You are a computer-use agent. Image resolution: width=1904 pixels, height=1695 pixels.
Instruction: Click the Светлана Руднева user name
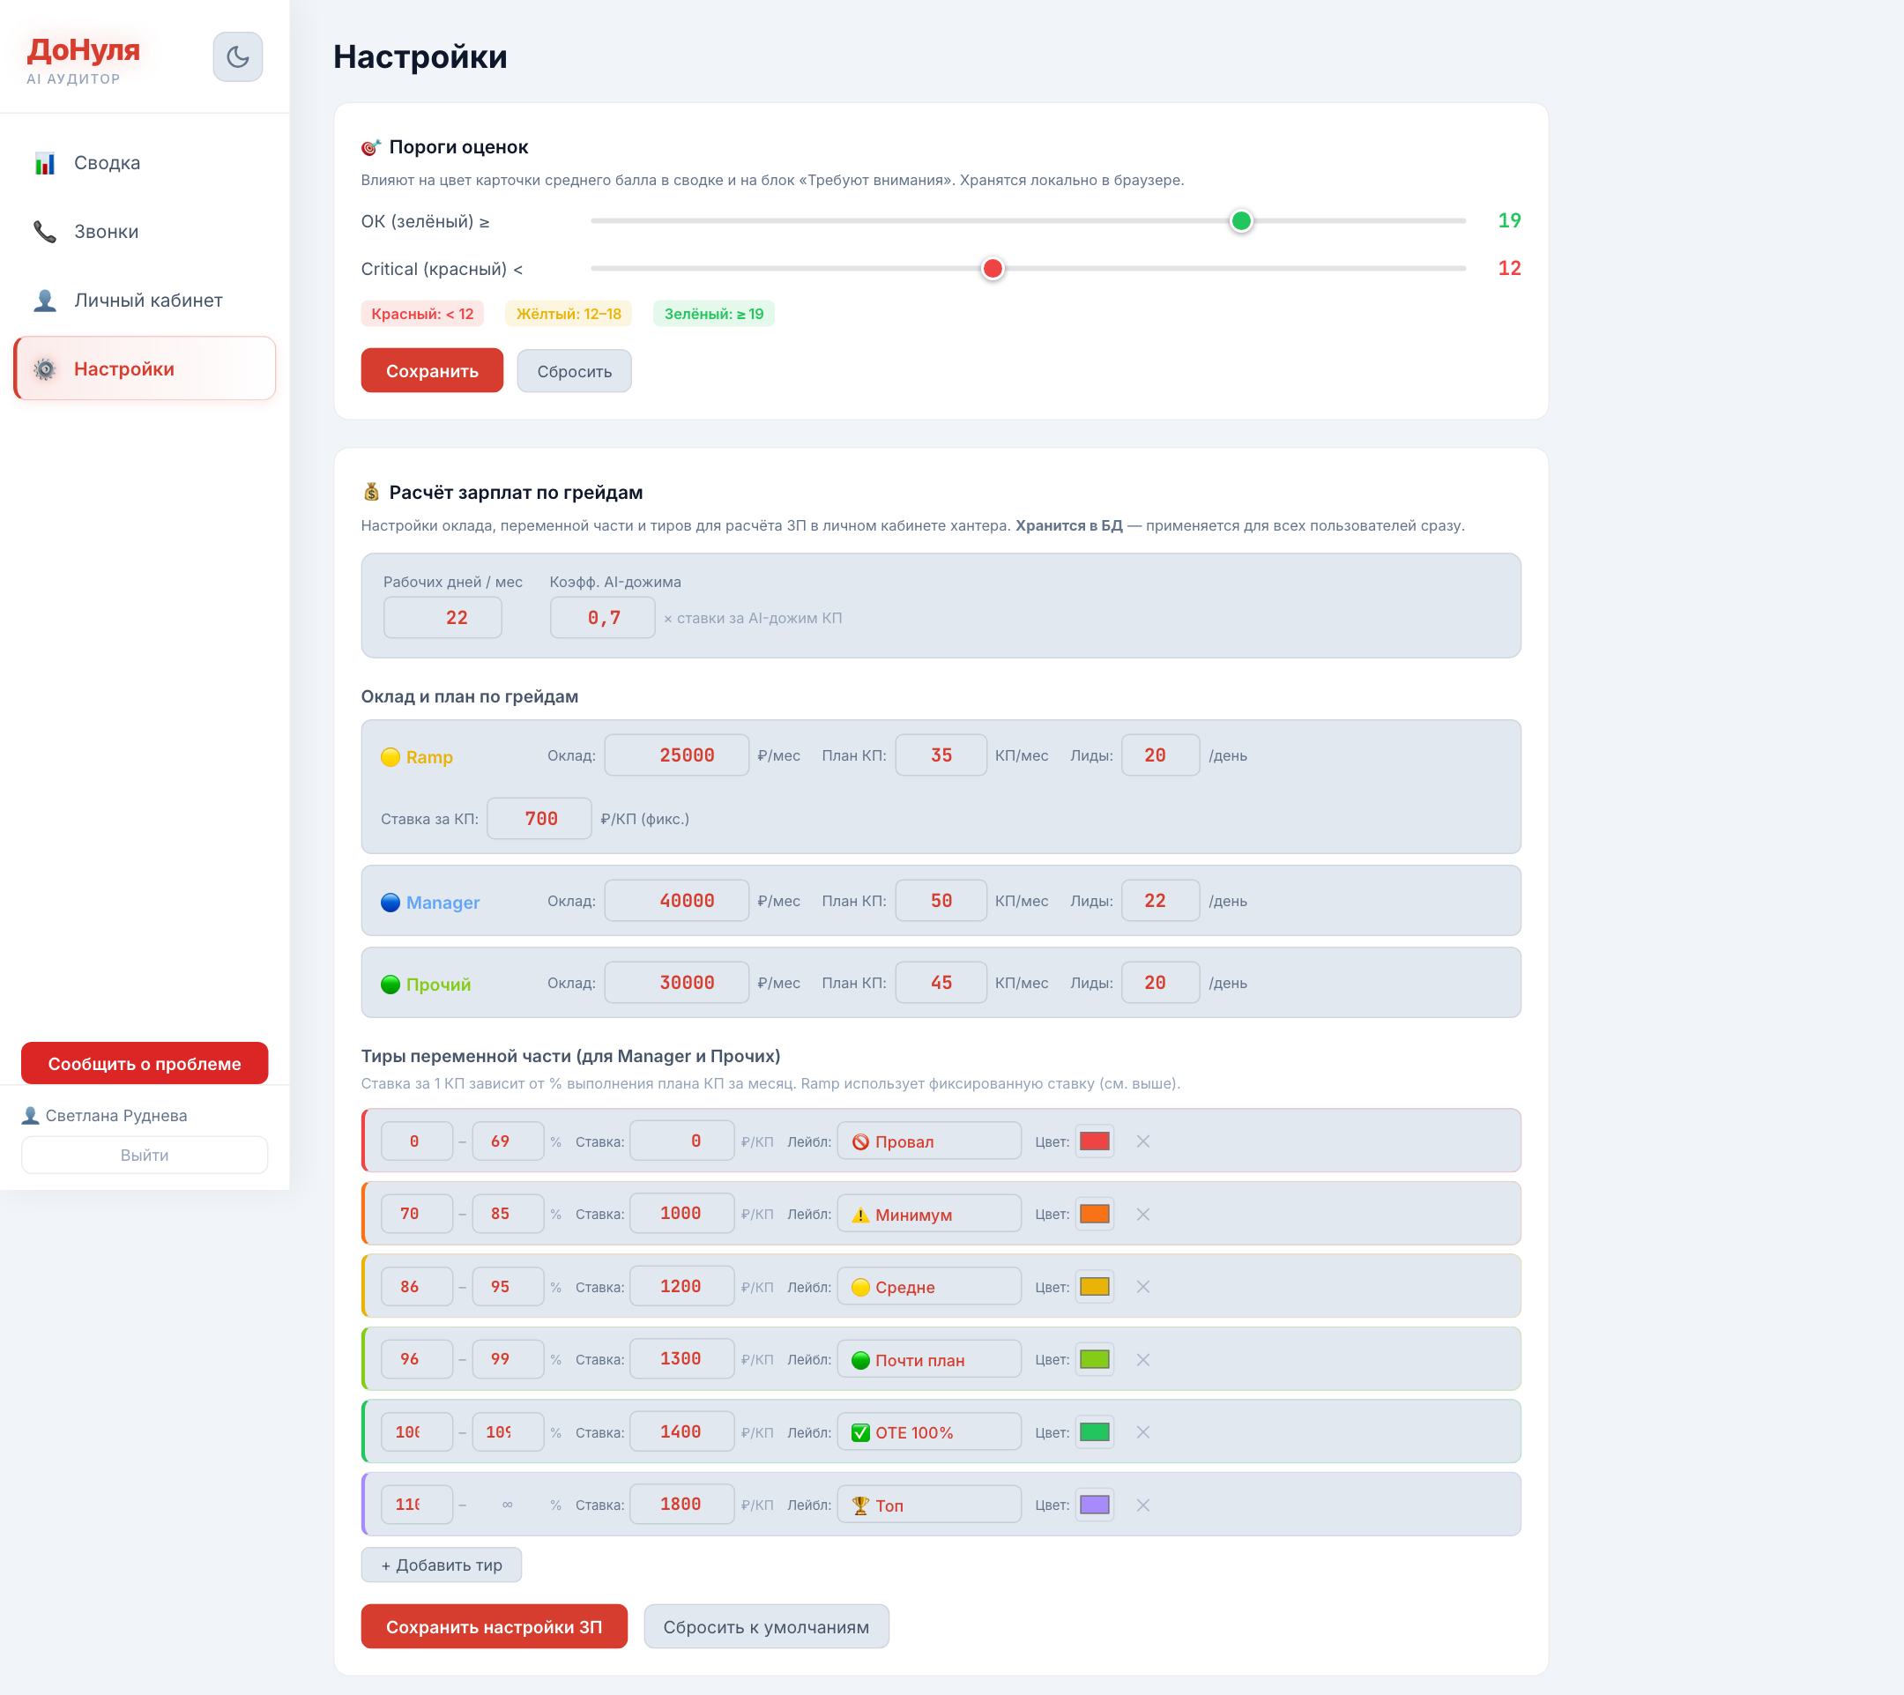point(115,1116)
